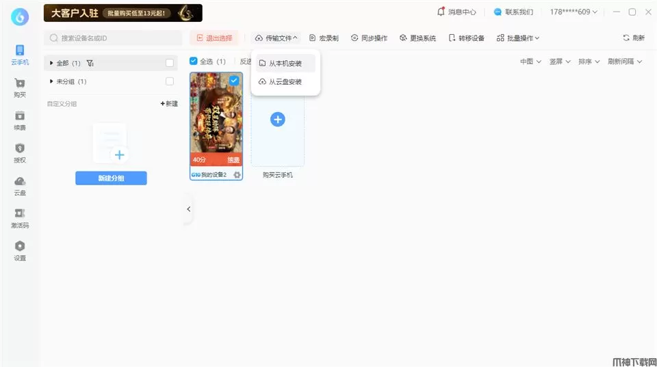Screen dimensions: 657x367
Task: Click the 我的设备2 device name
Action: point(214,175)
